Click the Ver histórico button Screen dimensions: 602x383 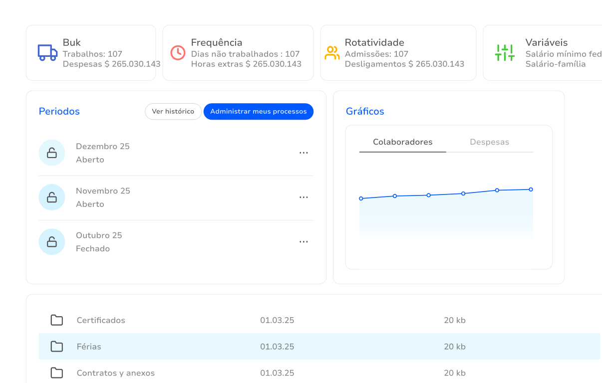[x=173, y=112]
